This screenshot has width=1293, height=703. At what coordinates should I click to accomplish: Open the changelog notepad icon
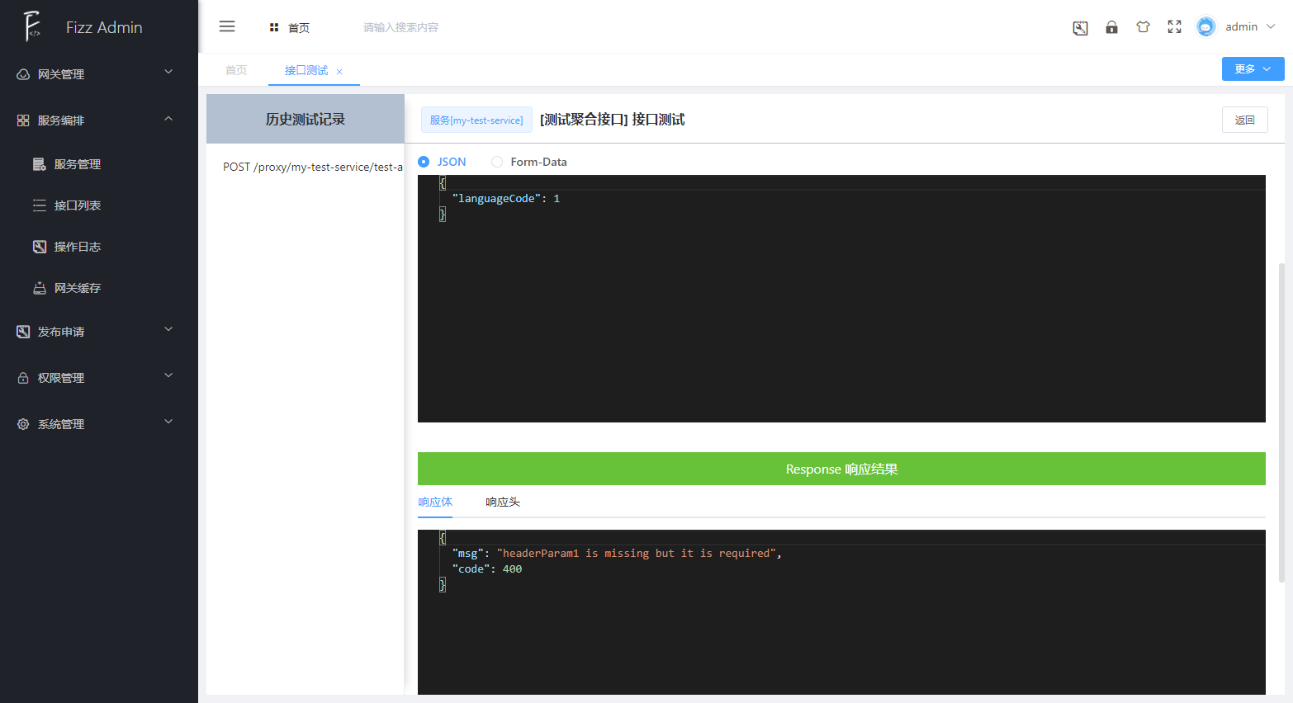pos(1080,26)
